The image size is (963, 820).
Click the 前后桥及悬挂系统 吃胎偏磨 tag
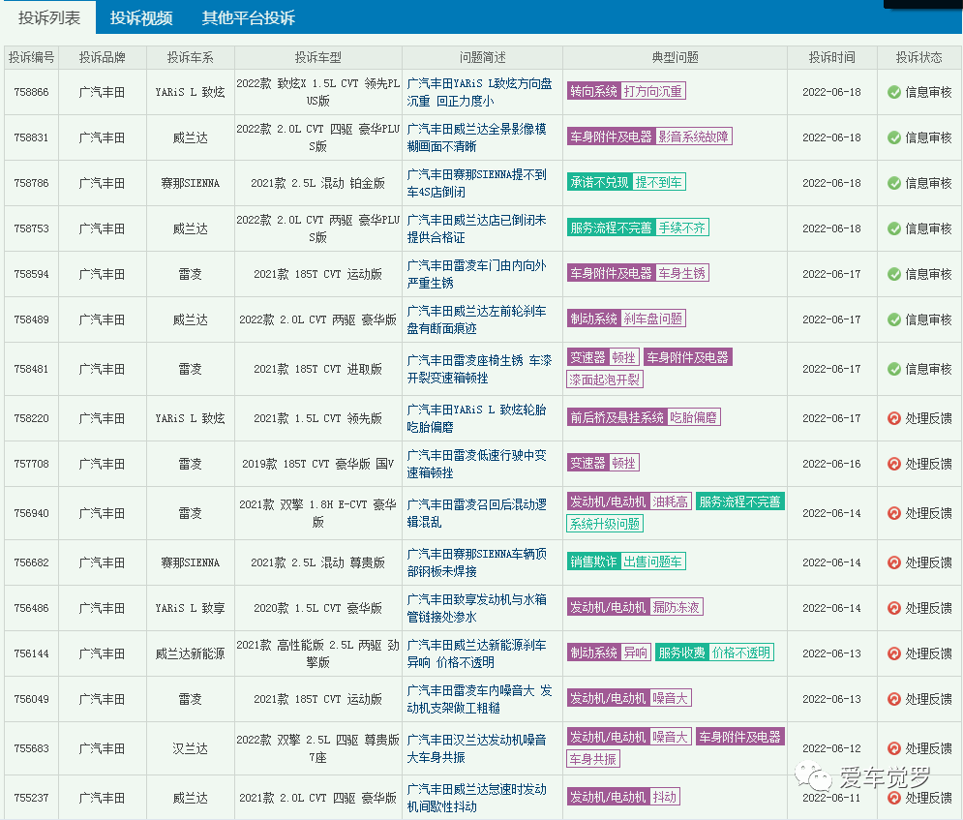click(x=643, y=417)
